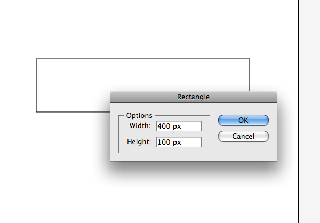Click the Width: label
Viewport: 320px width, 223px height.
coord(140,125)
